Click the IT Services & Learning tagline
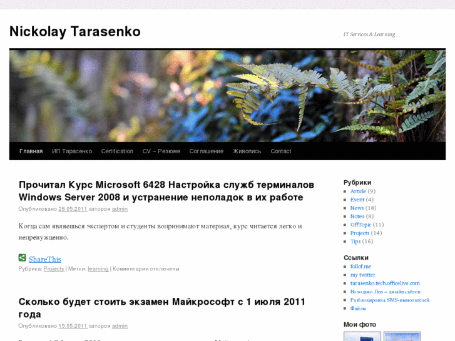455x341 pixels. pyautogui.click(x=369, y=34)
